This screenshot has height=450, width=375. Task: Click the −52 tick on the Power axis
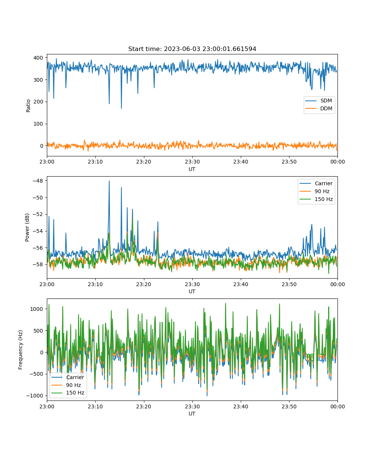[x=39, y=214]
